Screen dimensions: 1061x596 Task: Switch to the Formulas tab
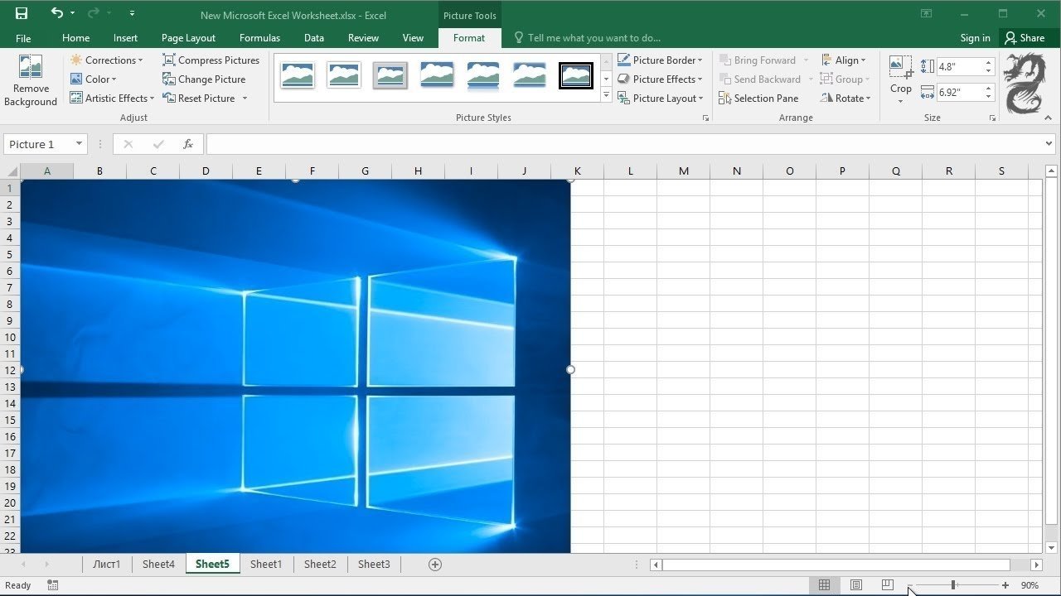tap(259, 38)
